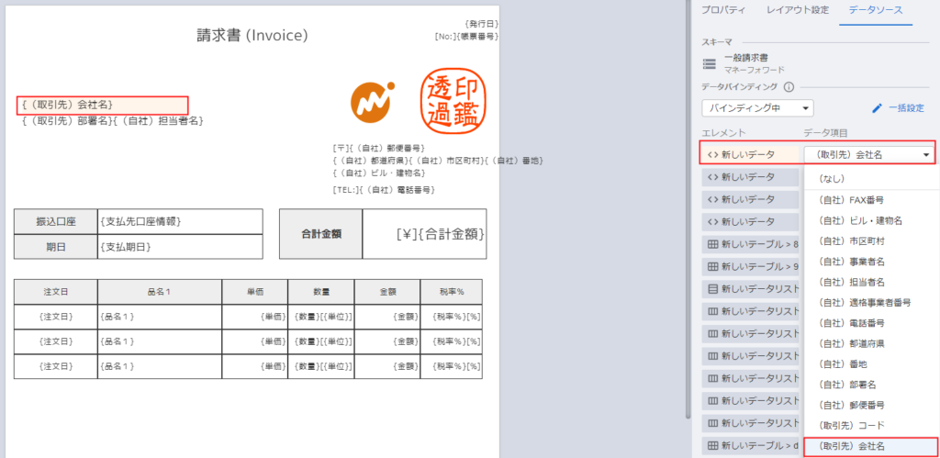Viewport: 940px width, 458px height.
Task: Select the highlighted {(取引先)会社名} canvas field
Action: coord(103,105)
